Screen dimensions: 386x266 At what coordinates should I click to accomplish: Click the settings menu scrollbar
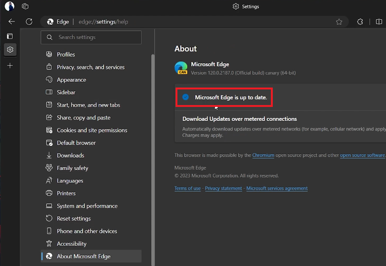(153, 160)
